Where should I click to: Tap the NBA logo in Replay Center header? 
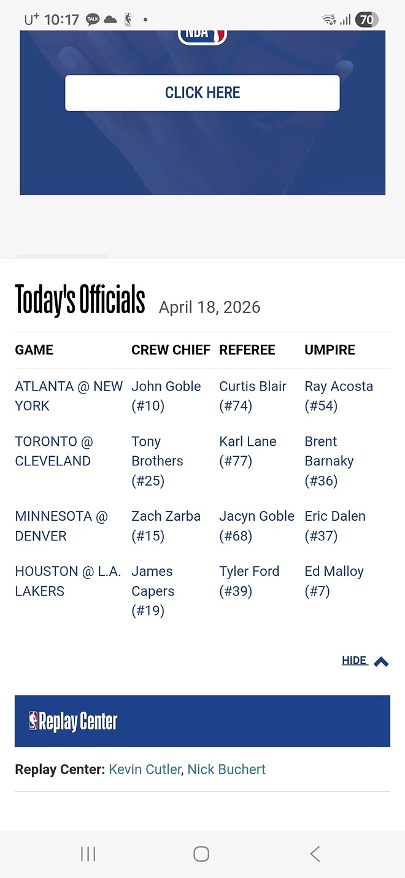(34, 721)
